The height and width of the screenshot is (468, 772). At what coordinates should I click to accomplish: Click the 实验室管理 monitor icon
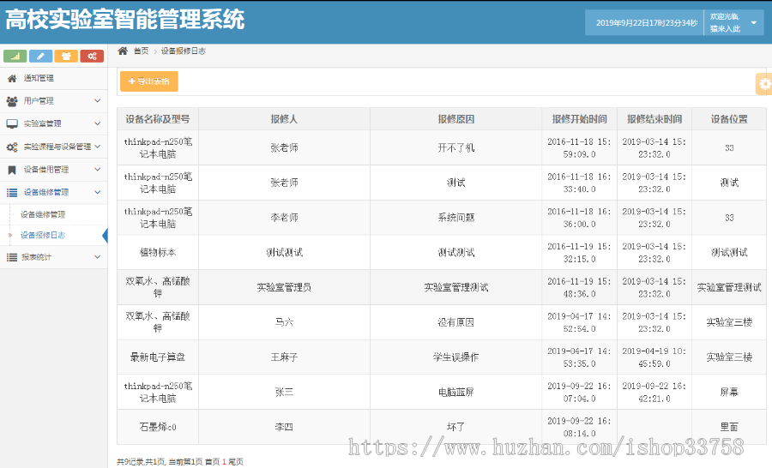(x=12, y=123)
